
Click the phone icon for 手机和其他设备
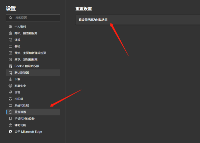click(x=10, y=119)
